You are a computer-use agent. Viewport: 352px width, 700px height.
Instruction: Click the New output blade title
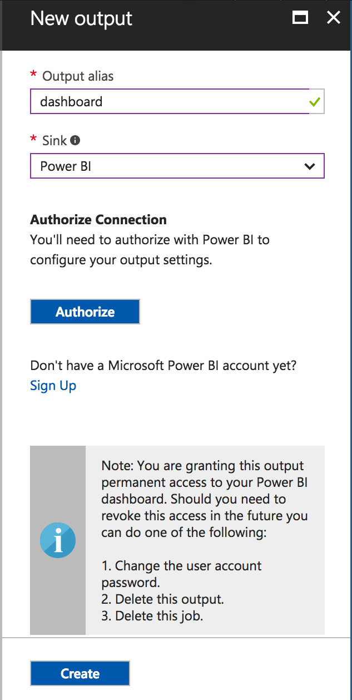click(81, 18)
